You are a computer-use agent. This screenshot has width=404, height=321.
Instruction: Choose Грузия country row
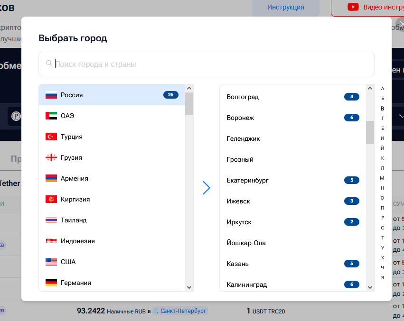[112, 157]
